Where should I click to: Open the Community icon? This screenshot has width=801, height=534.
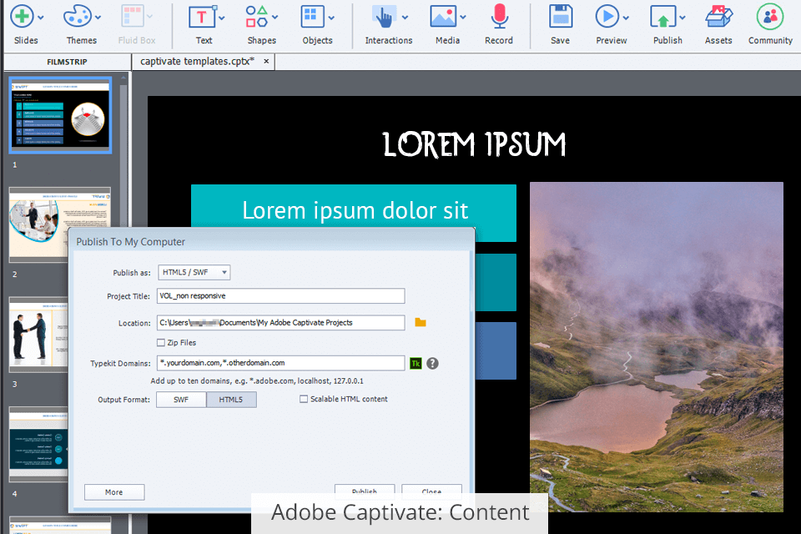coord(770,17)
